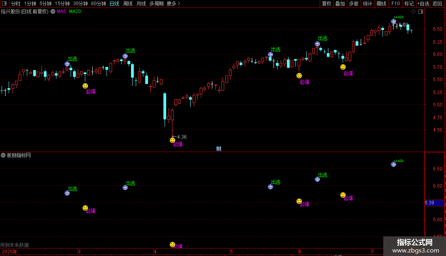Click the MA20 indicator label
Viewport: 446px width, 256px height.
pyautogui.click(x=75, y=11)
